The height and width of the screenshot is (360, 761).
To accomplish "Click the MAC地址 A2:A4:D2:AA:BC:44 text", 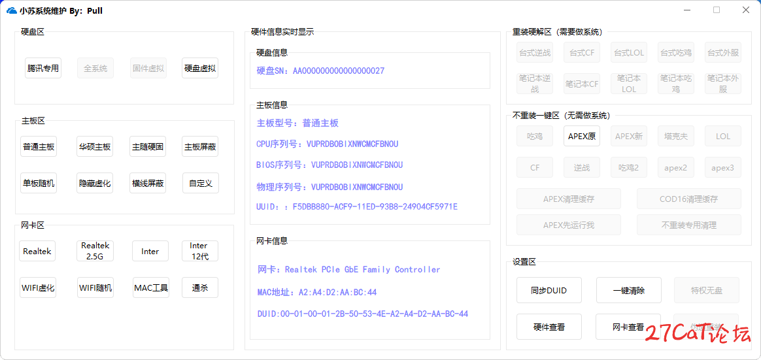I will pyautogui.click(x=317, y=293).
